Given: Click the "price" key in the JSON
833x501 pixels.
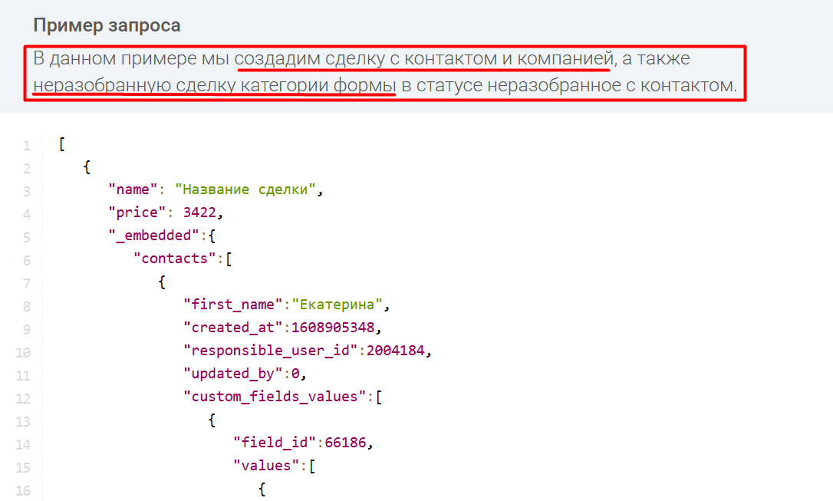Looking at the screenshot, I should pos(136,212).
